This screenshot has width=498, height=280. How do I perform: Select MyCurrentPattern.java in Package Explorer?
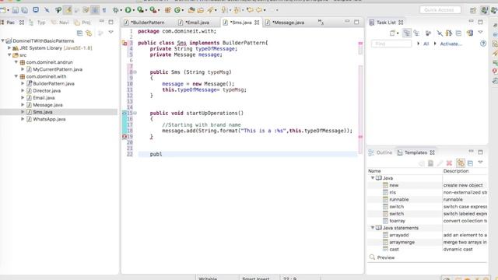(x=58, y=69)
